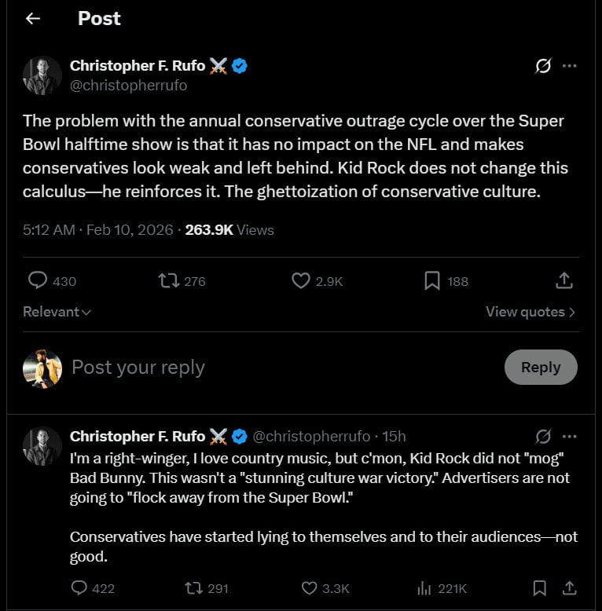Bookmark the main post showing 188 bookmarks
Image resolution: width=602 pixels, height=611 pixels.
[432, 280]
